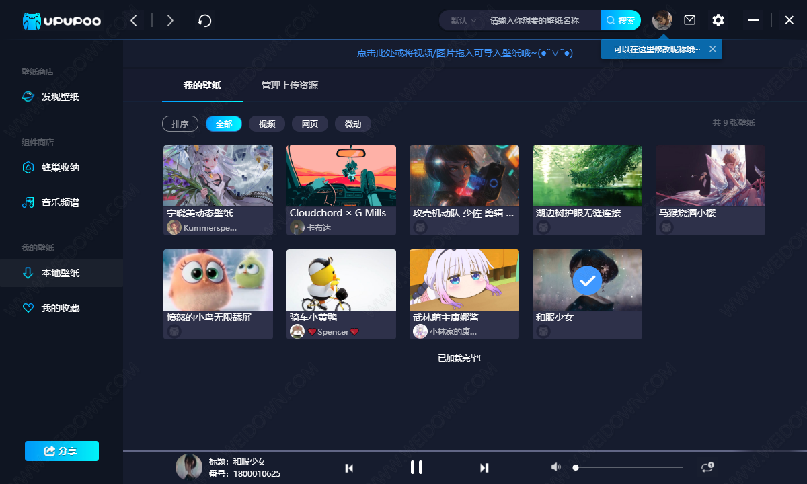Screen dimensions: 807x484
Task: Select the 骑车小黄鸭 thumbnail
Action: coord(341,280)
